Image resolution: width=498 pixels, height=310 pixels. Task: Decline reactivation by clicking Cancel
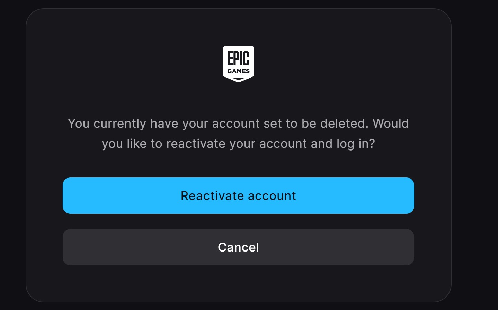tap(238, 247)
